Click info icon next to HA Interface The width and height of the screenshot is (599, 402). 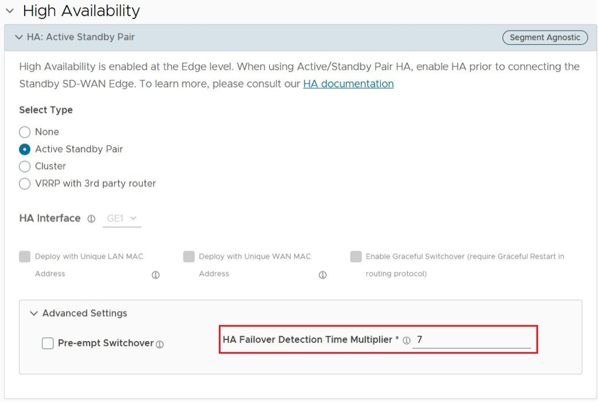[91, 219]
